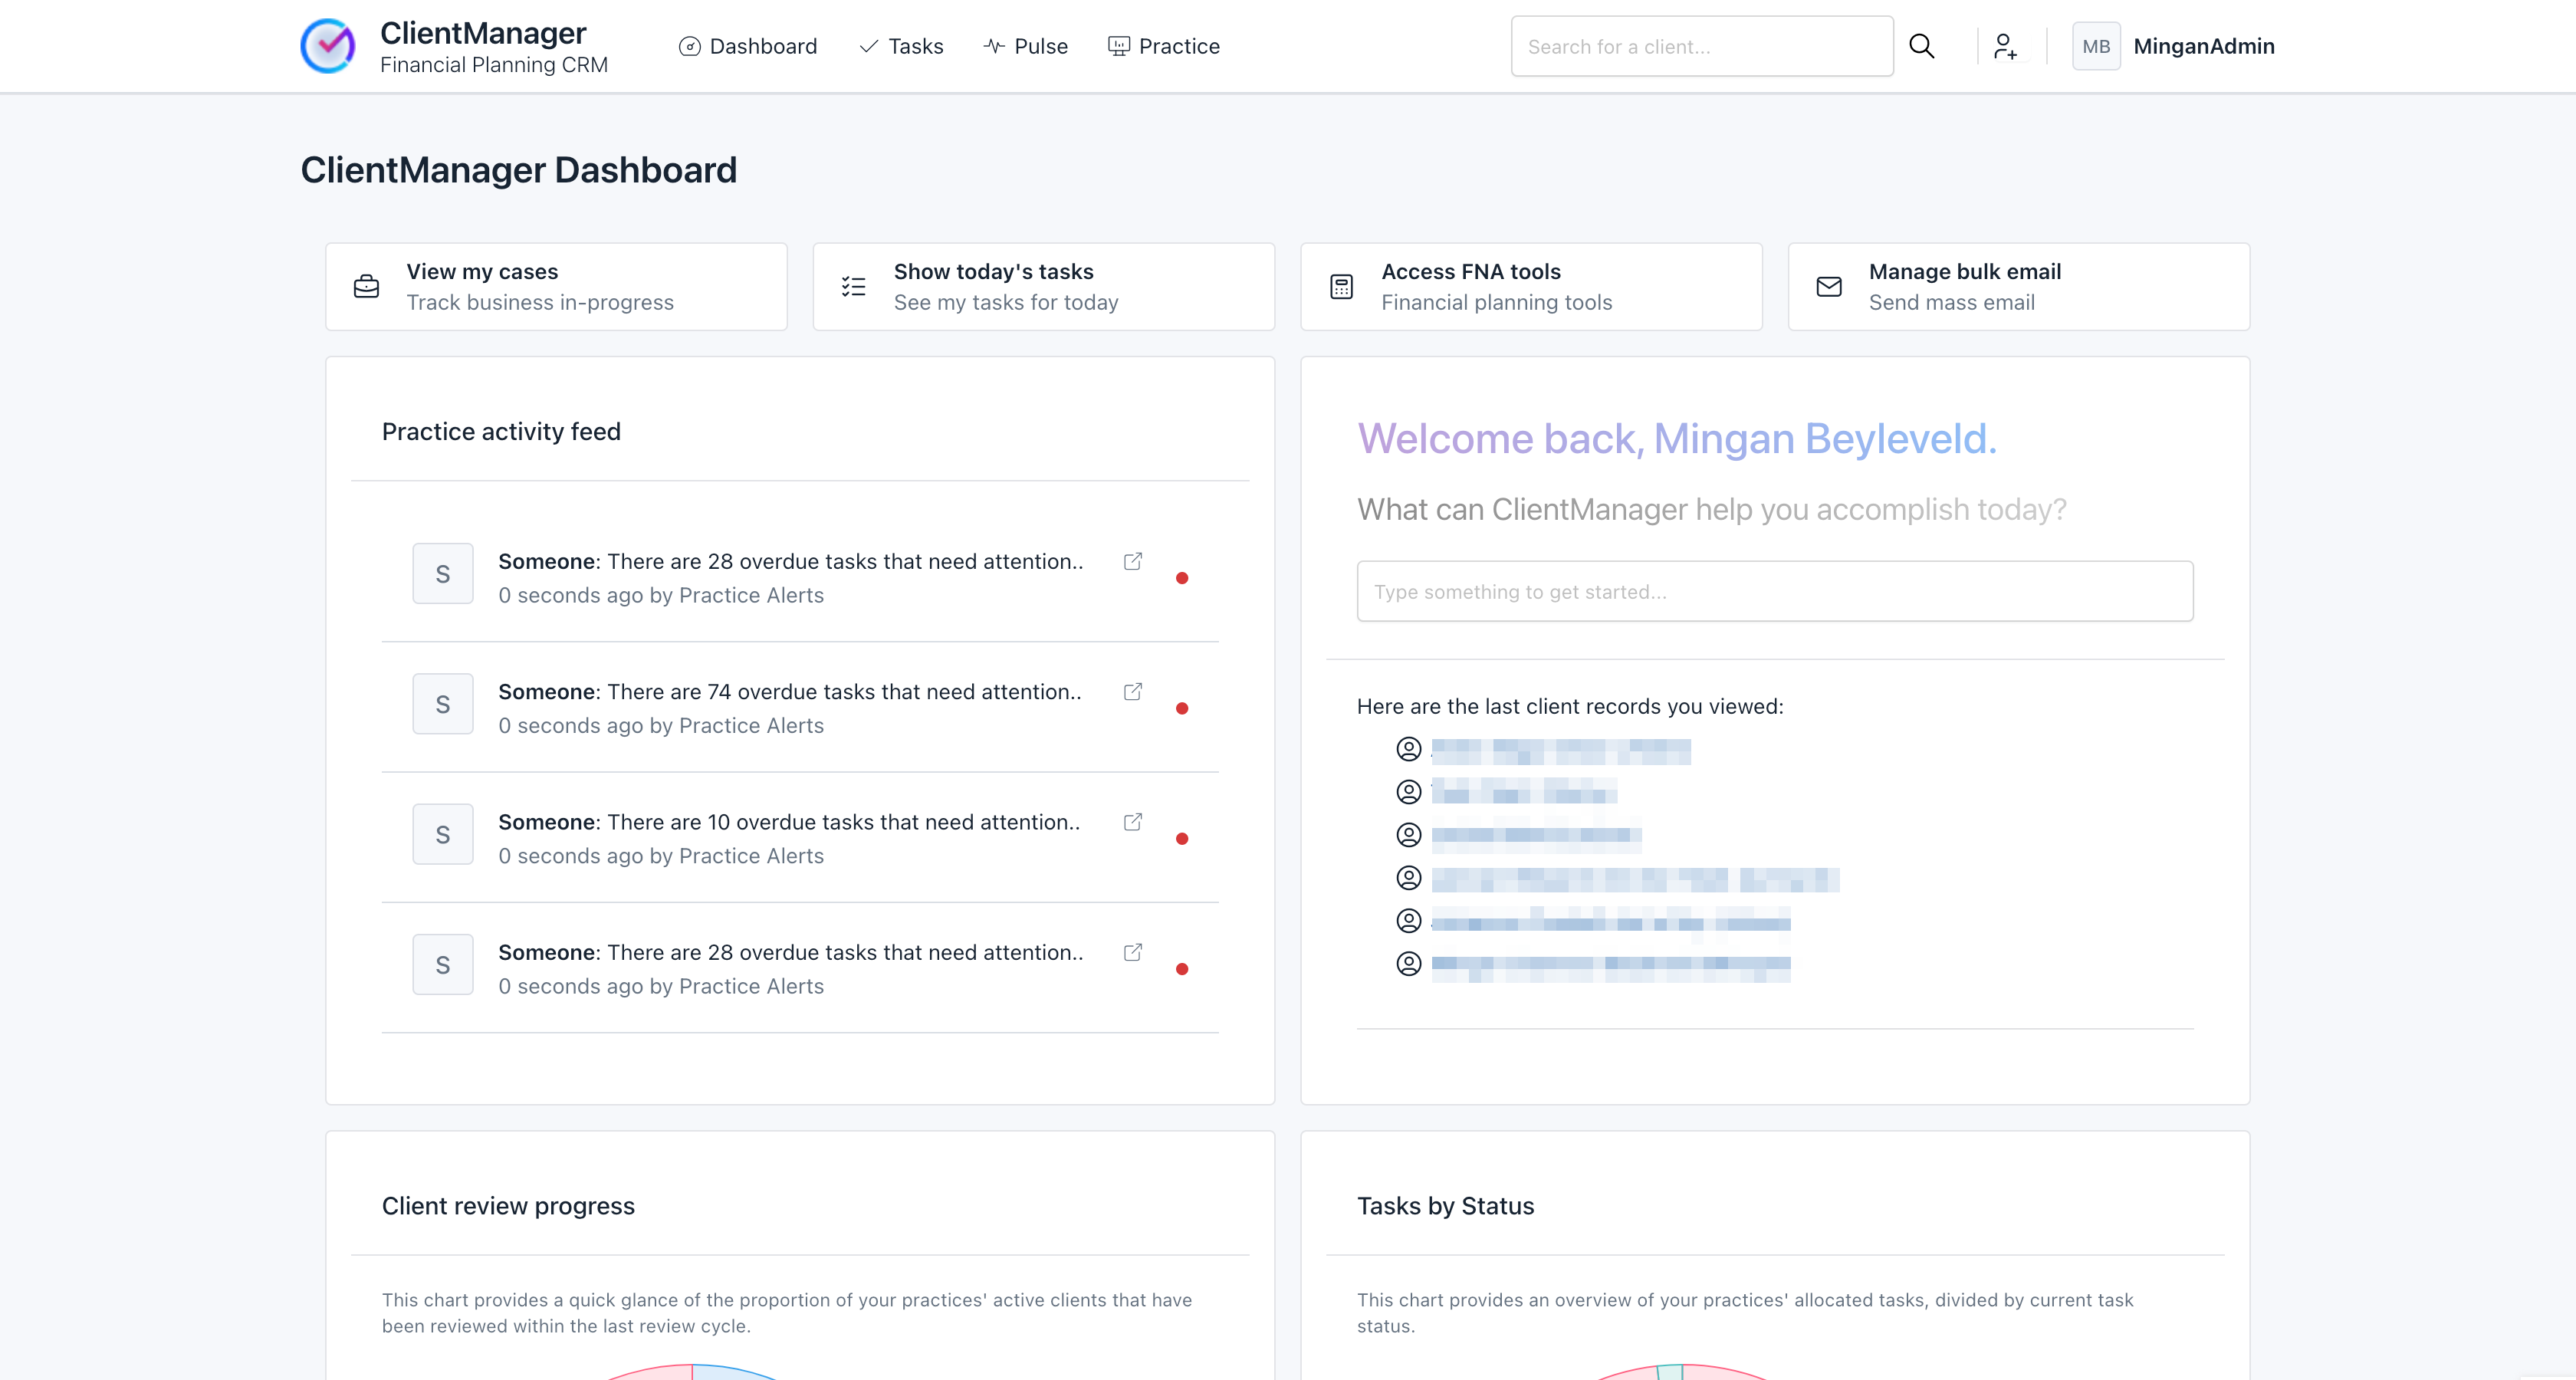Click first recently viewed client person icon

[x=1408, y=749]
